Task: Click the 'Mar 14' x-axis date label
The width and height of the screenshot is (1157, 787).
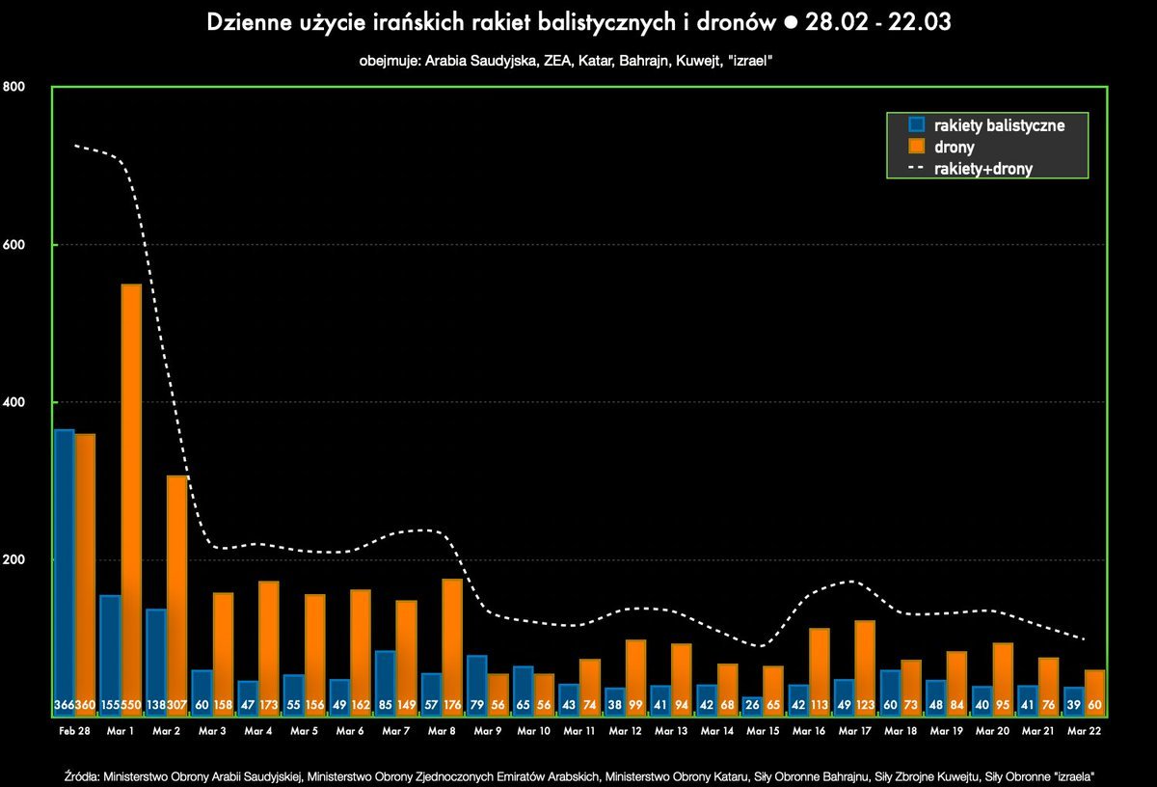Action: click(717, 732)
